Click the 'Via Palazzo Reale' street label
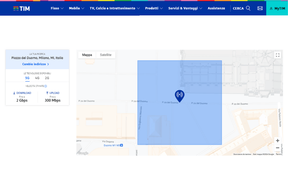This screenshot has height=192, width=288. coord(280,117)
